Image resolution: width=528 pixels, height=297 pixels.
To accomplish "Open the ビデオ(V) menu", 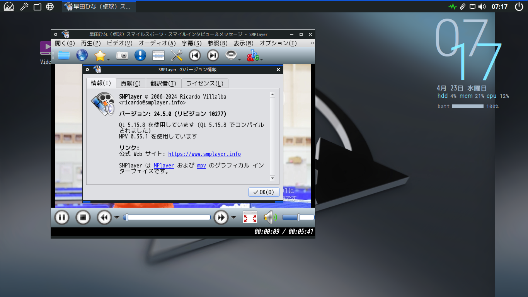I will tap(119, 43).
